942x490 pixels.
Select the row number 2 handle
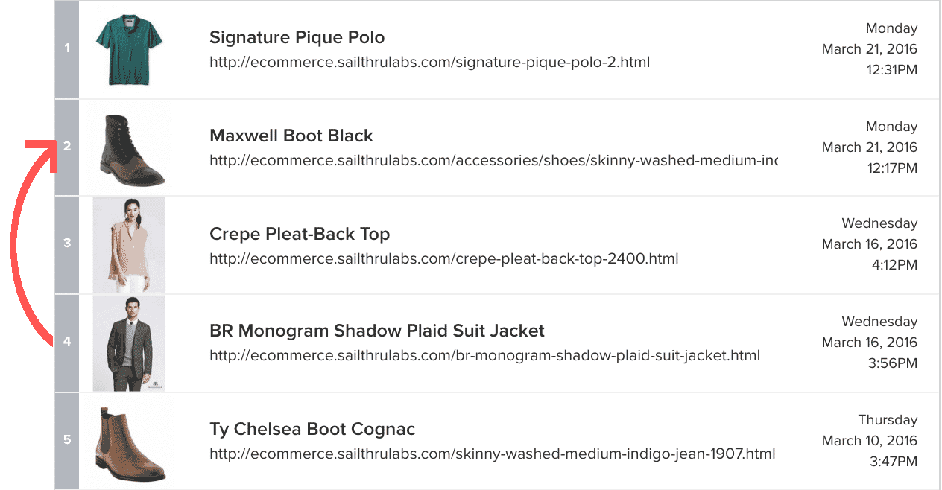coord(67,147)
